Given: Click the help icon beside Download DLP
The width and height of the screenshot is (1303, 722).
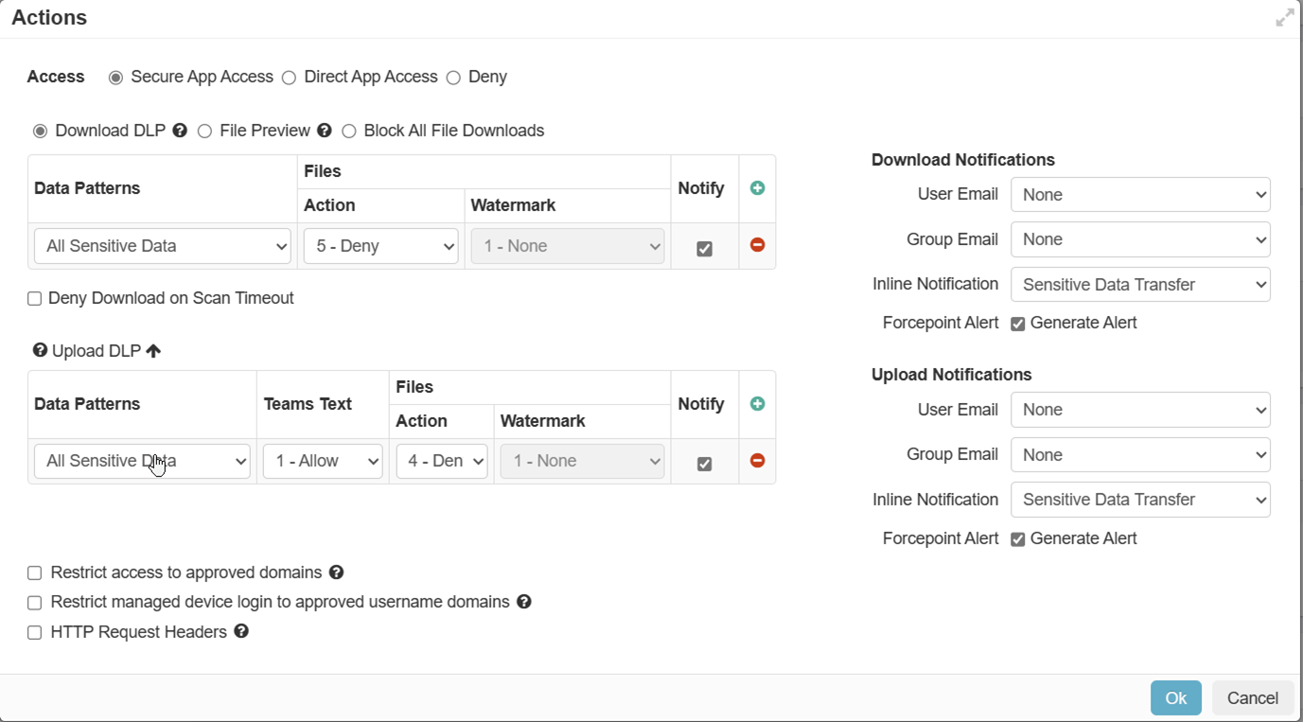Looking at the screenshot, I should (180, 132).
